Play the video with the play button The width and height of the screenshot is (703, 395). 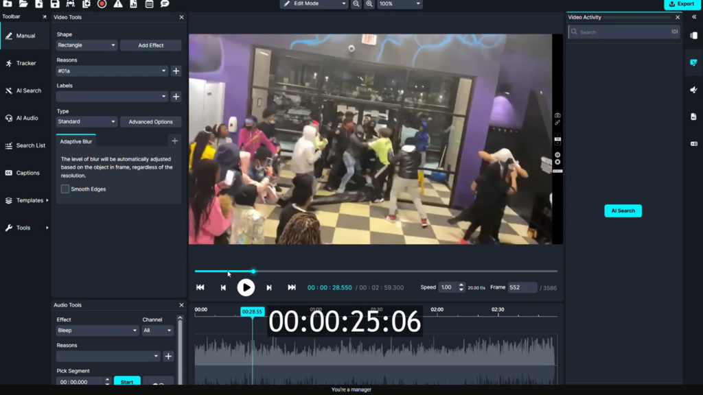coord(246,287)
